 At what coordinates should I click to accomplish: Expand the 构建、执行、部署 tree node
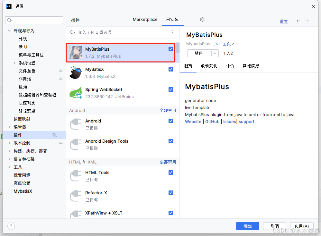coord(9,151)
